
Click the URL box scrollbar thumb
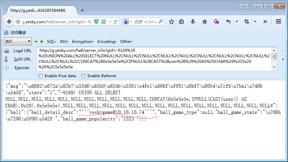click(x=274, y=56)
